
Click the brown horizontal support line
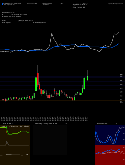tap(62, 101)
